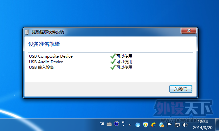
Task: Open the blue question mark help icon
Action: (x=116, y=124)
